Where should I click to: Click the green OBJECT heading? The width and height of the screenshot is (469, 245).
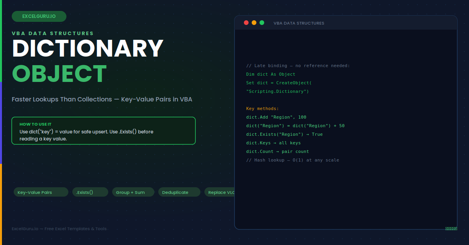(59, 73)
